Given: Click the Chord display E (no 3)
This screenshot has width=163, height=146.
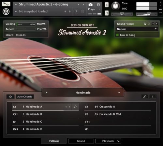Looking at the screenshot, I should point(21,35).
